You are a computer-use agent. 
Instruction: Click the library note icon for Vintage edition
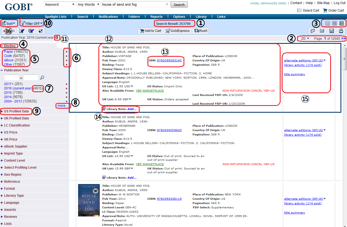[104, 109]
